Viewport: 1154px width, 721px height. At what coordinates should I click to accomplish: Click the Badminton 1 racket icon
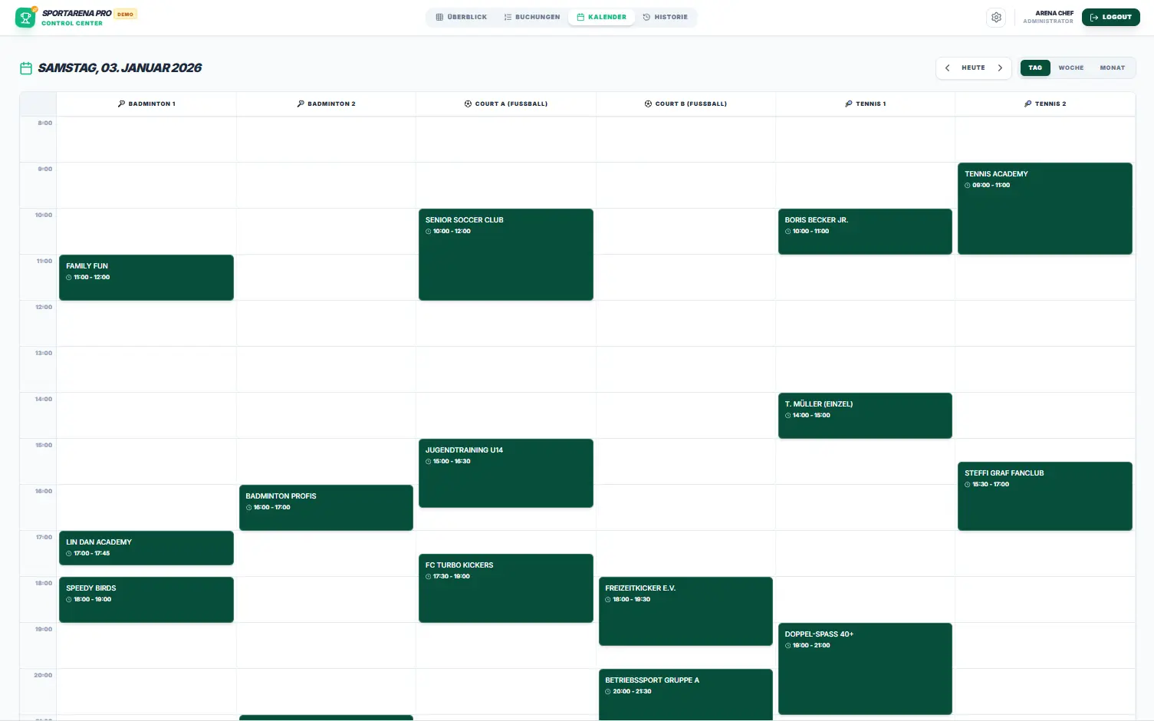coord(121,104)
